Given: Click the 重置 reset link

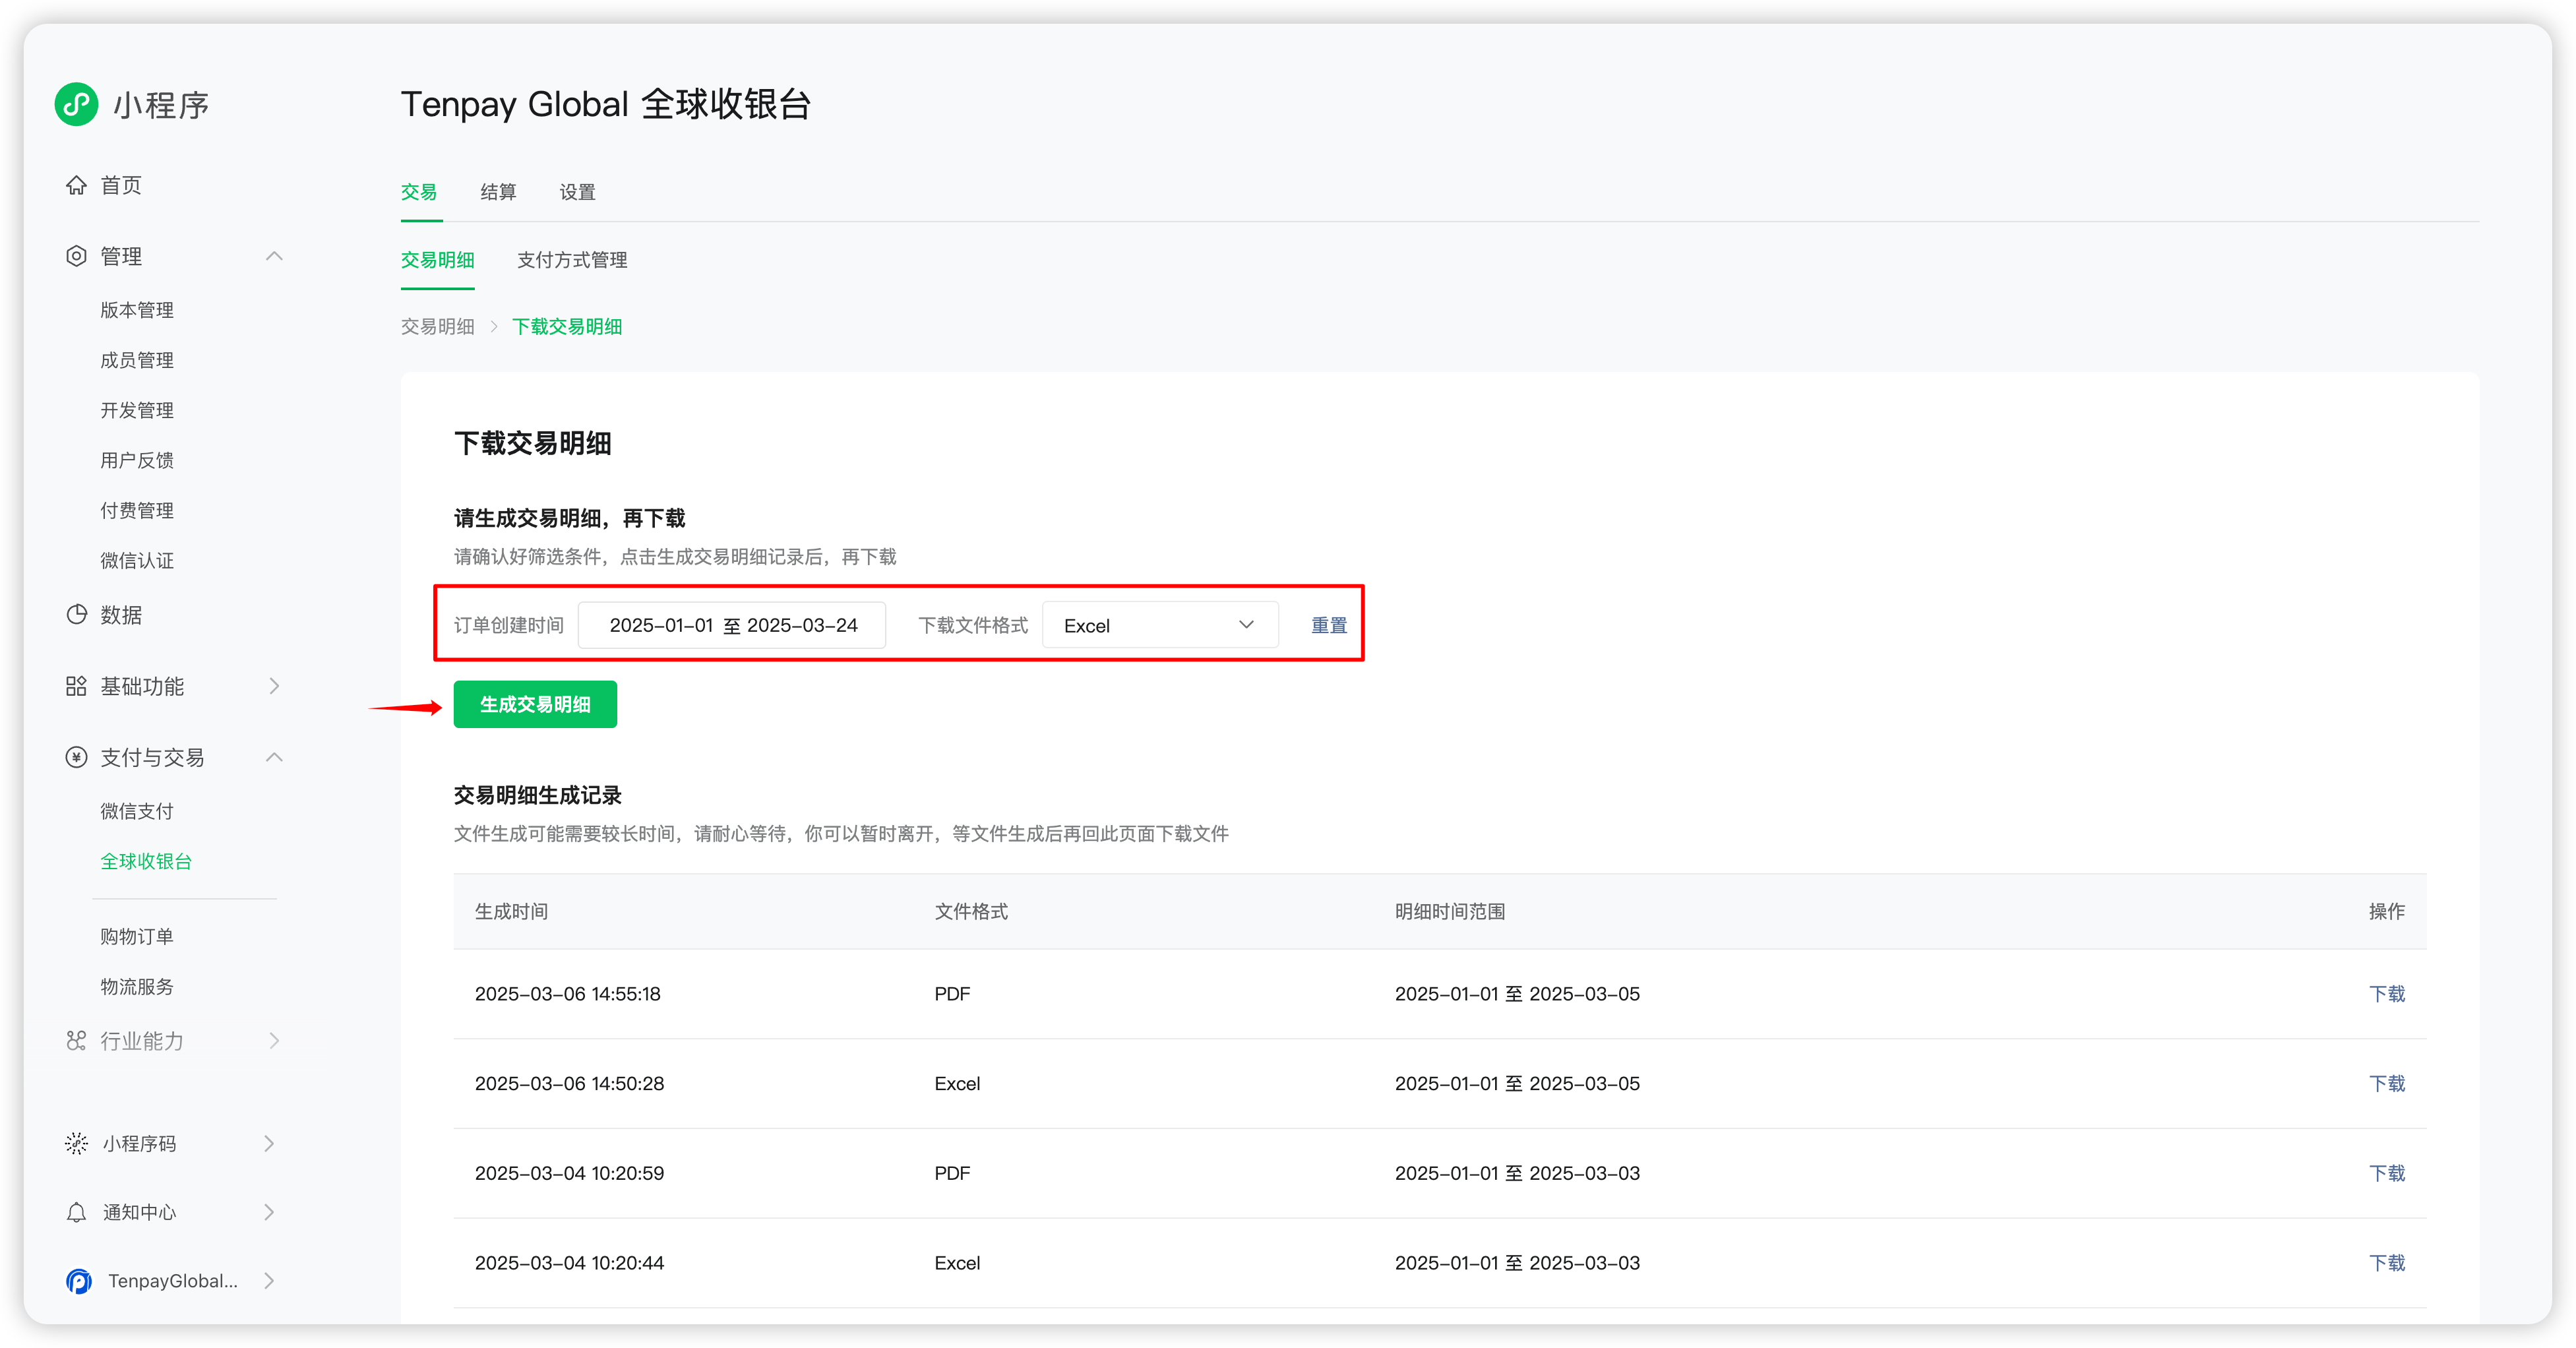Looking at the screenshot, I should tap(1328, 625).
